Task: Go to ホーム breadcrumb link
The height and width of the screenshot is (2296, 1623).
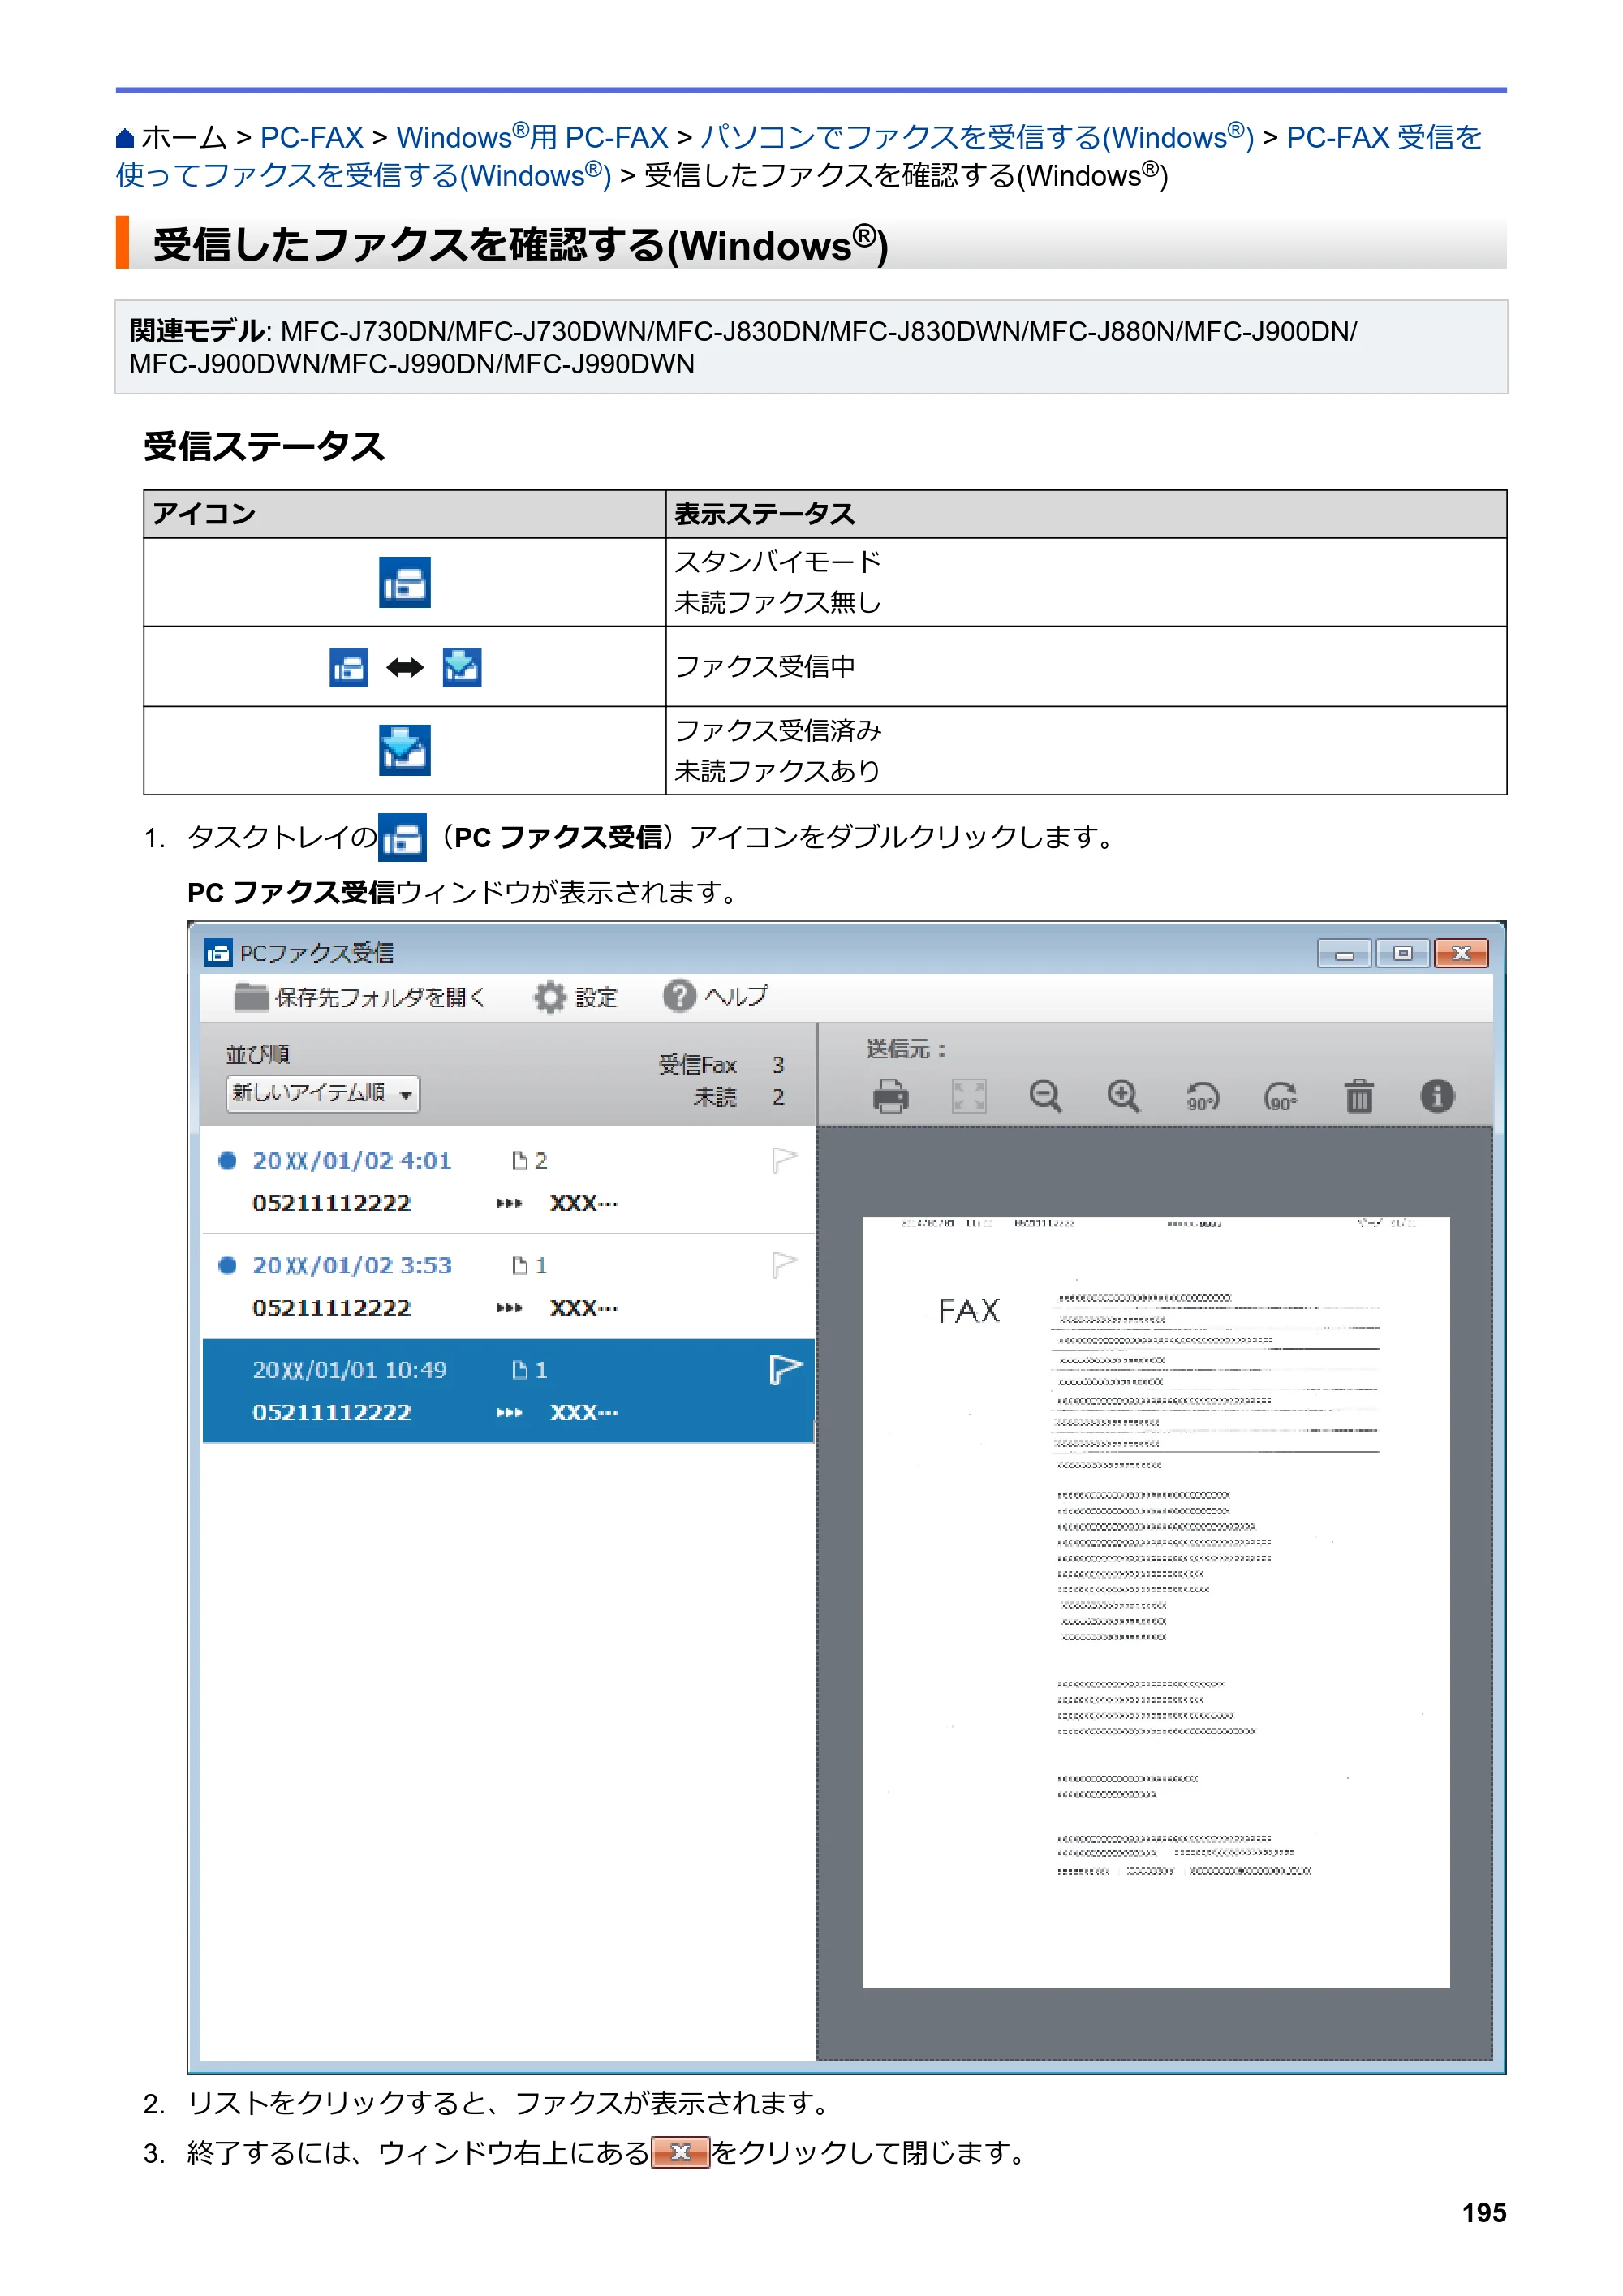Action: [184, 137]
